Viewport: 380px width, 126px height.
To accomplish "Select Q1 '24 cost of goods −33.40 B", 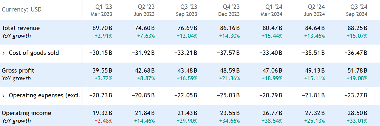I will (x=271, y=53).
